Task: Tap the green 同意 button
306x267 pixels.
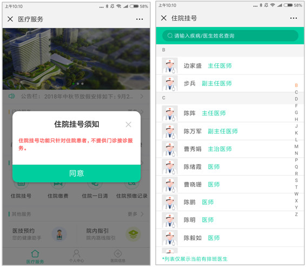Action: tap(77, 173)
